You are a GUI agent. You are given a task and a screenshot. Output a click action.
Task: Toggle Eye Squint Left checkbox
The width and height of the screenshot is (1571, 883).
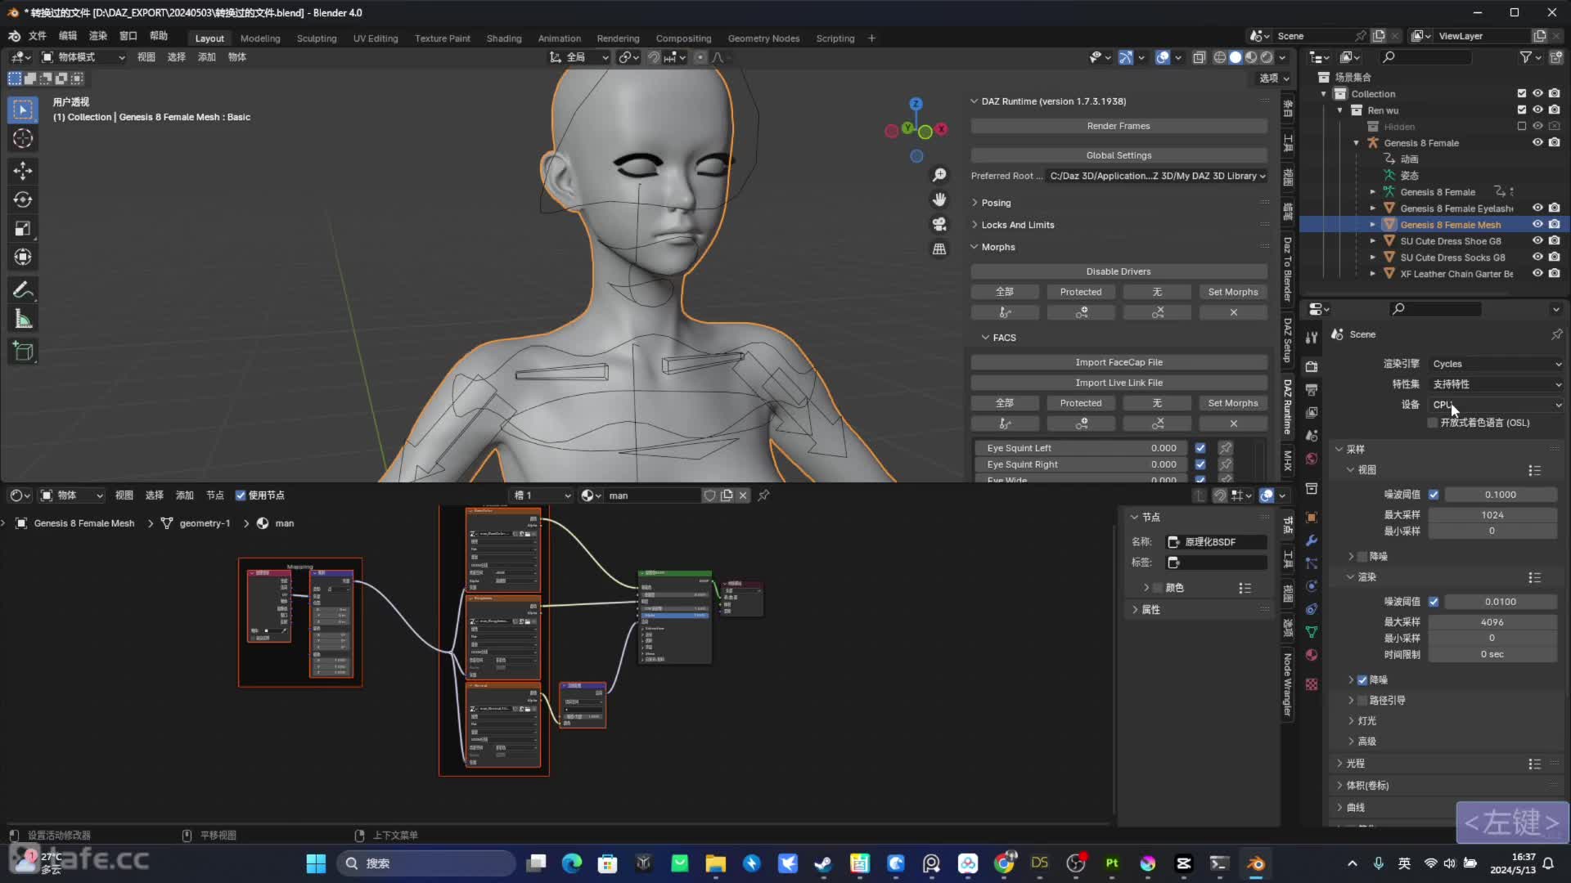tap(1200, 448)
